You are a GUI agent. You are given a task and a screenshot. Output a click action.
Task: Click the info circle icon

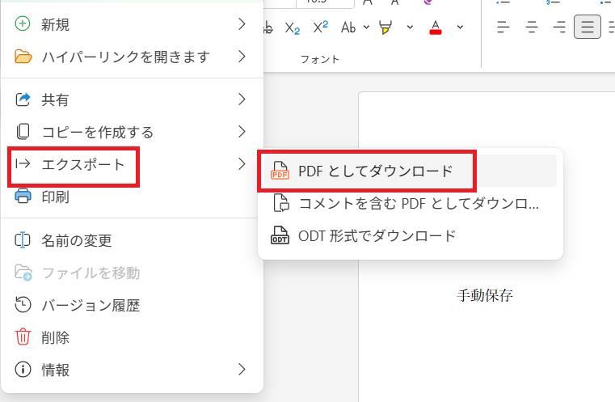coord(23,370)
